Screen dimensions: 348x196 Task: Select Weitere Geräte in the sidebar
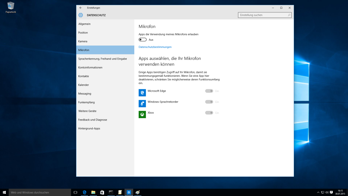105,111
